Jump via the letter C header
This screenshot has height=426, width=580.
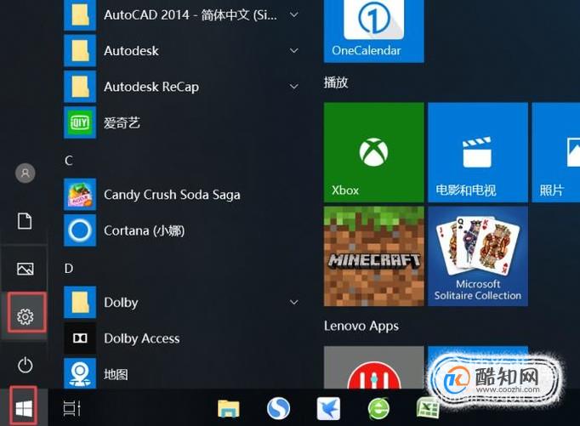pos(69,161)
